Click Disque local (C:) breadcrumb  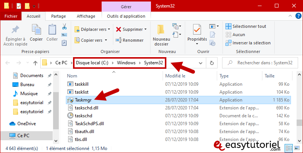coord(92,63)
